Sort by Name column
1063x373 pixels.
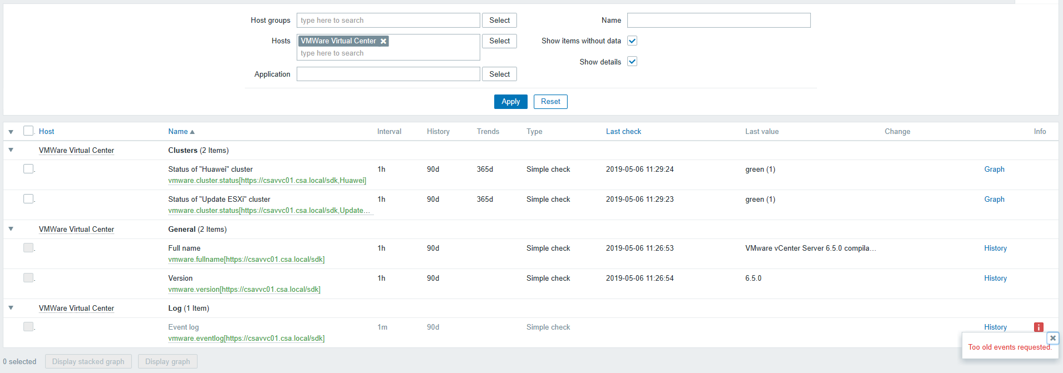[x=181, y=132]
